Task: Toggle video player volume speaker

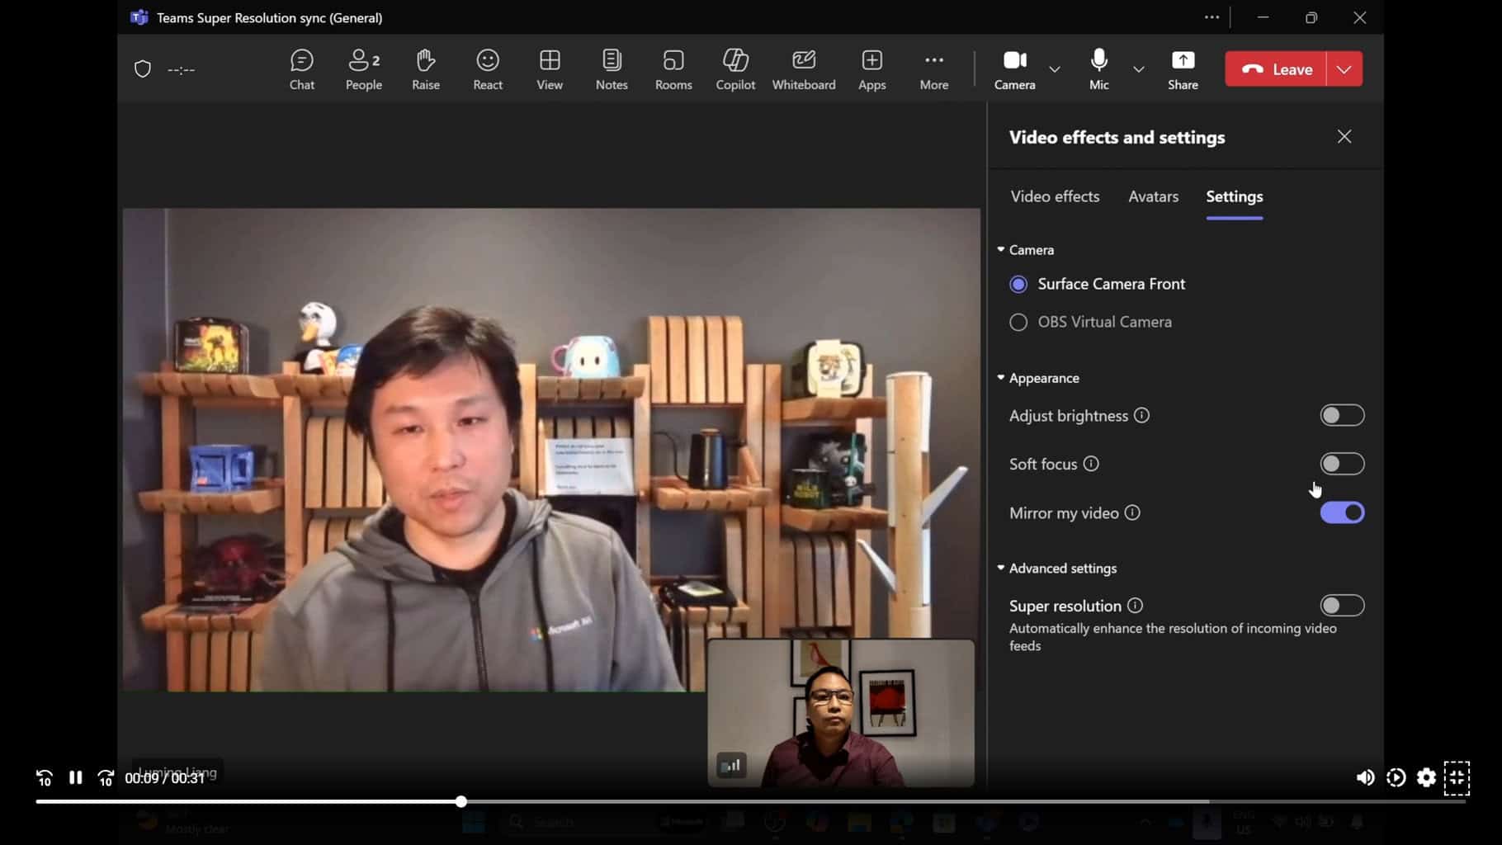Action: (x=1365, y=777)
